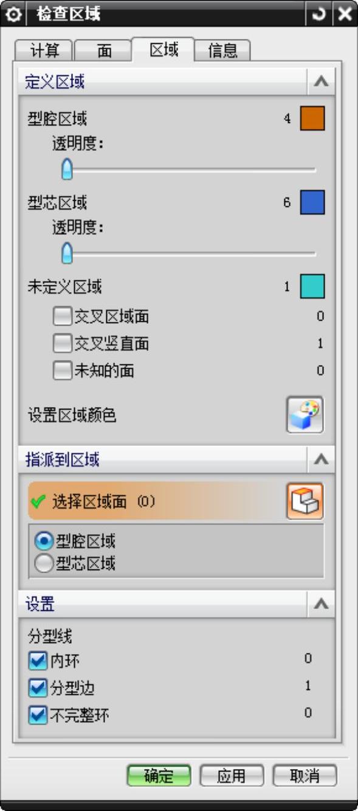Enable the 交叉竖直面 checkbox
The height and width of the screenshot is (811, 358).
[x=62, y=344]
